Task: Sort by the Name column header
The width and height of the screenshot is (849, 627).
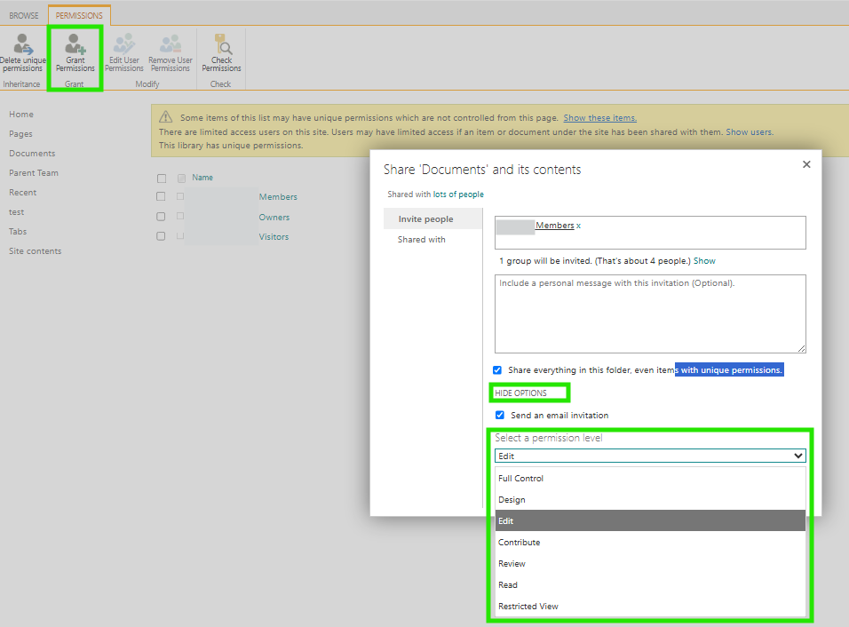Action: 202,178
